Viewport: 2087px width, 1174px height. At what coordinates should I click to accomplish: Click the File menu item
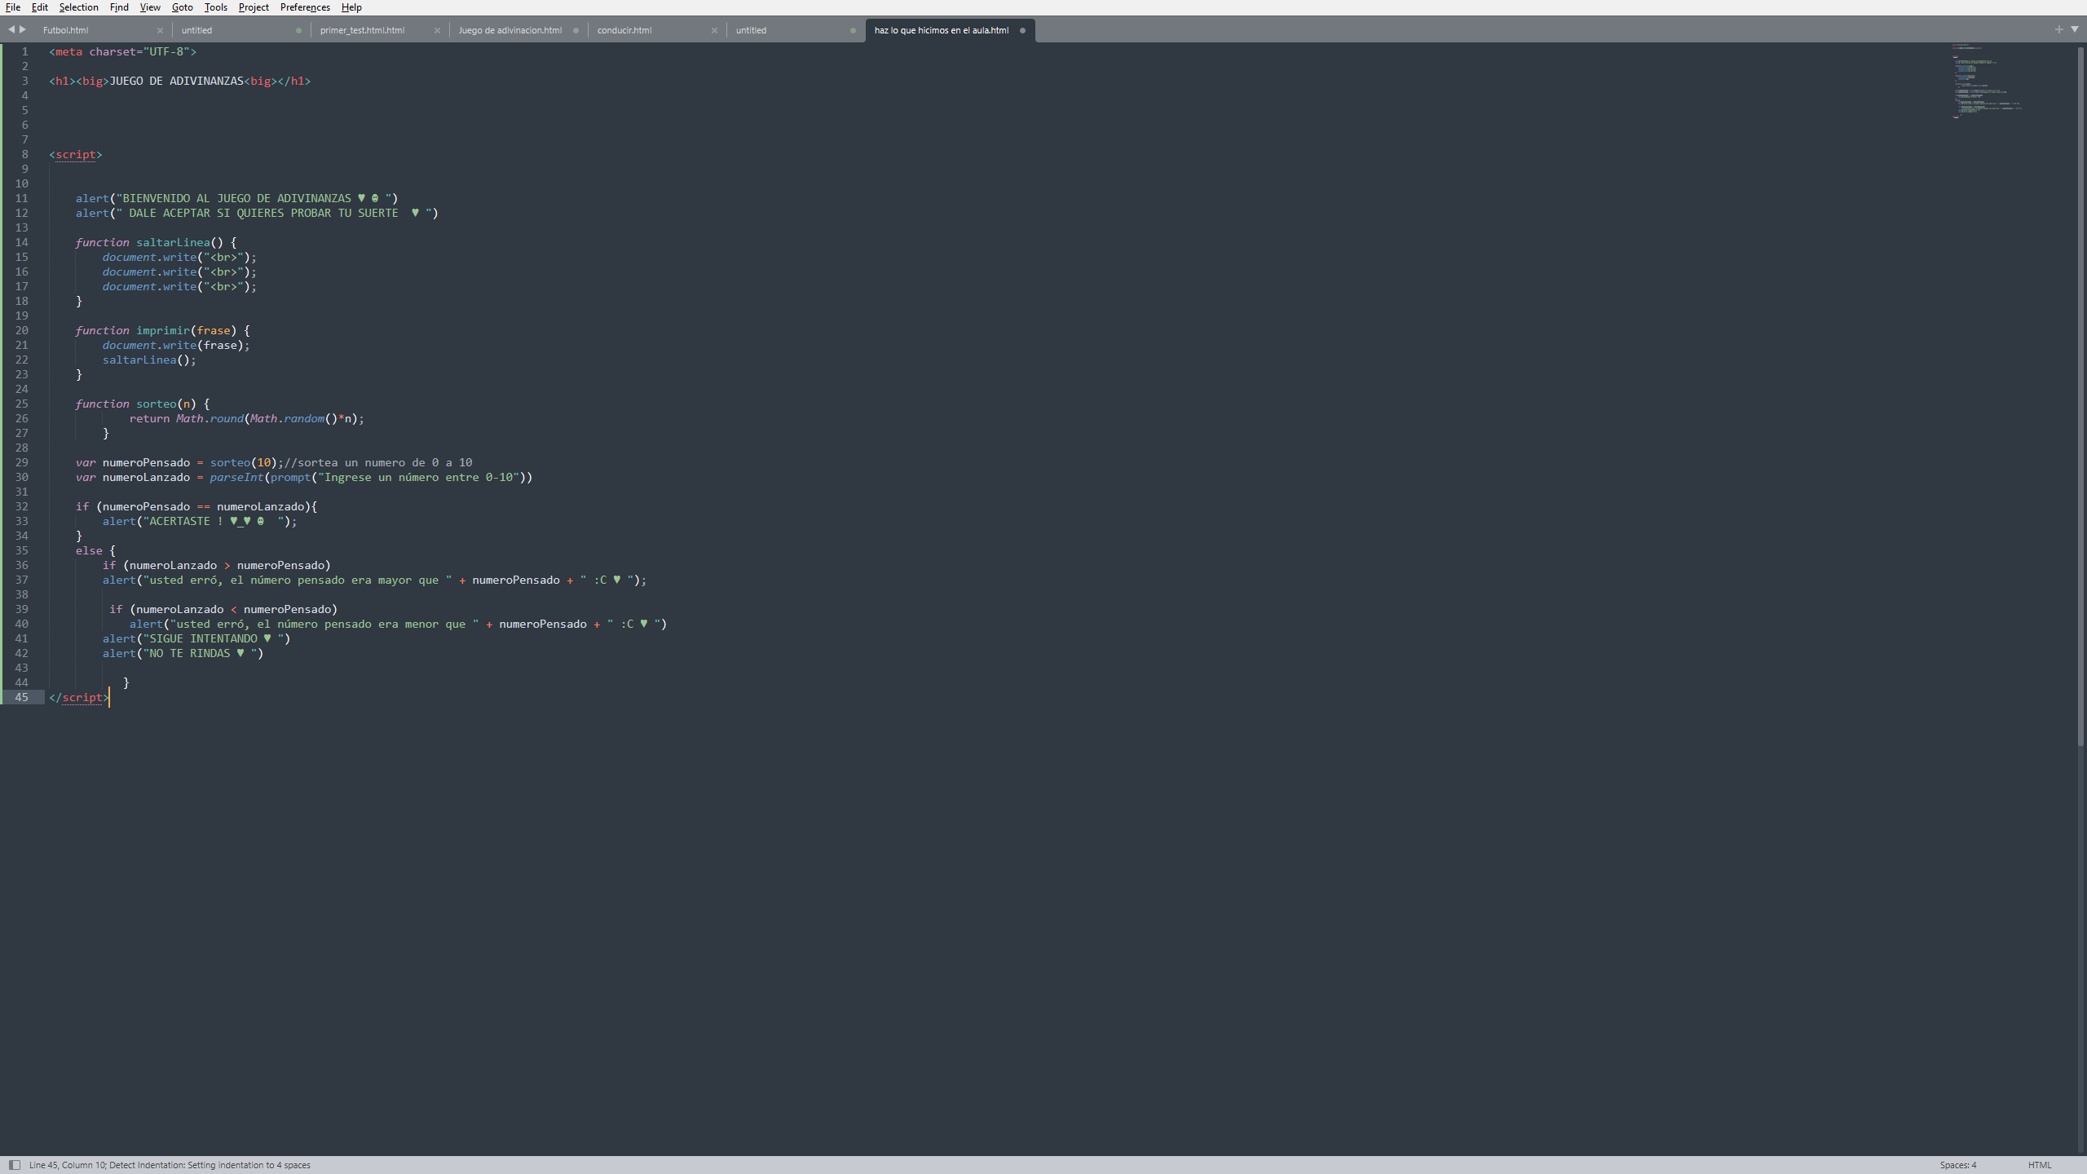pos(13,6)
